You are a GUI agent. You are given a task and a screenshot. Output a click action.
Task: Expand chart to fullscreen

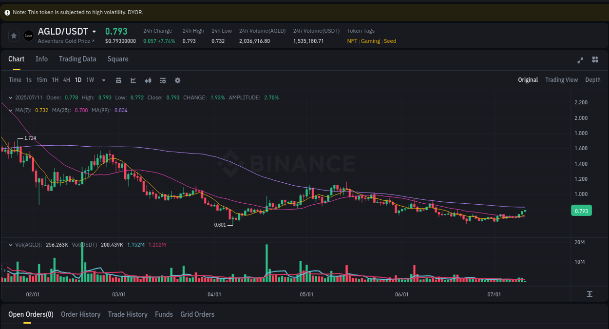[x=580, y=60]
